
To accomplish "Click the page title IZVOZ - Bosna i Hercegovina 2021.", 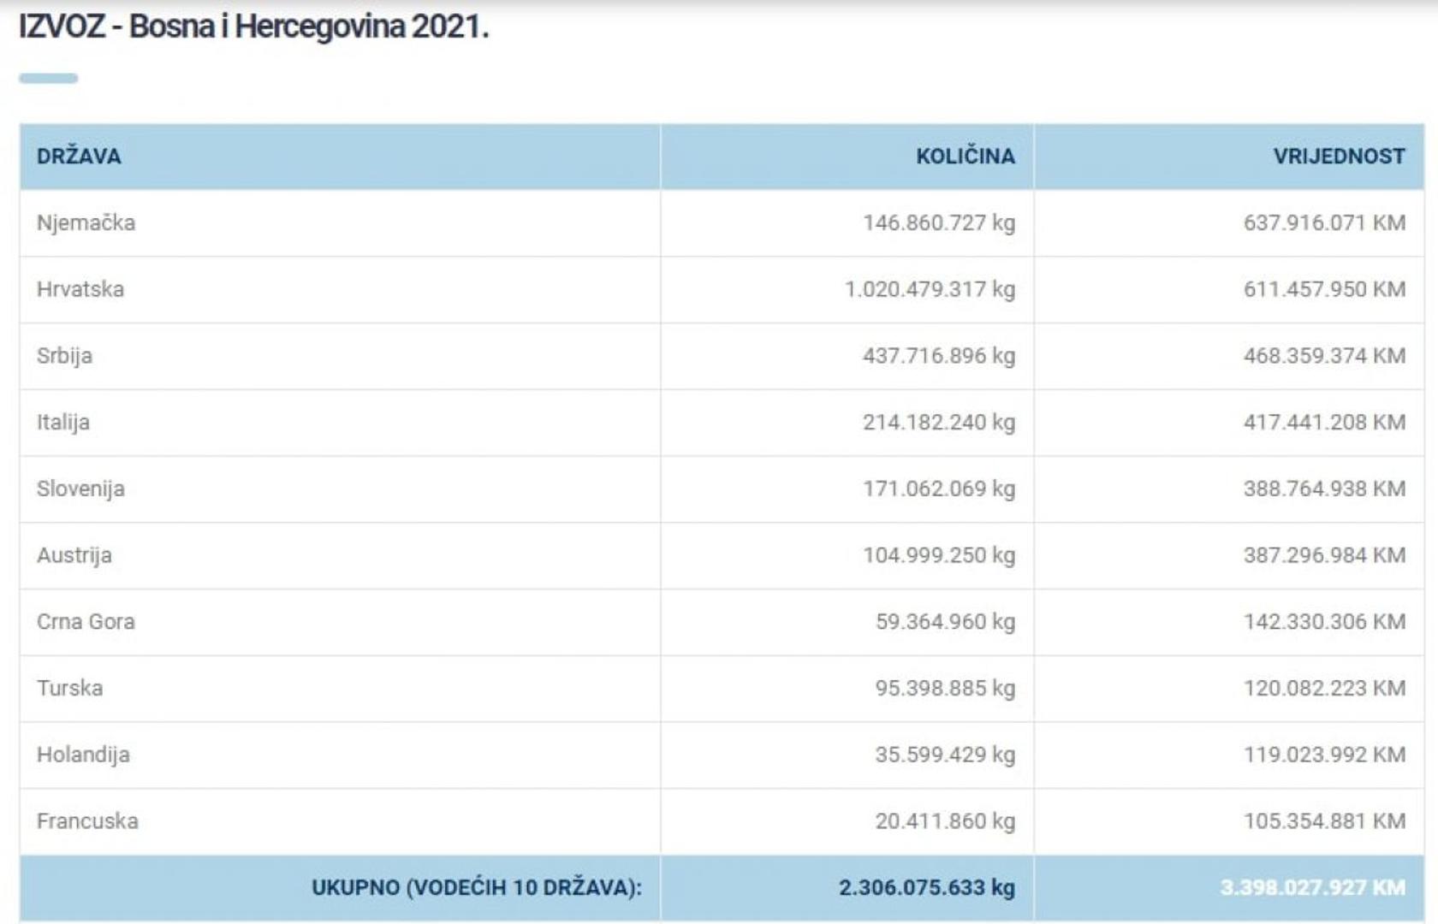I will (253, 27).
